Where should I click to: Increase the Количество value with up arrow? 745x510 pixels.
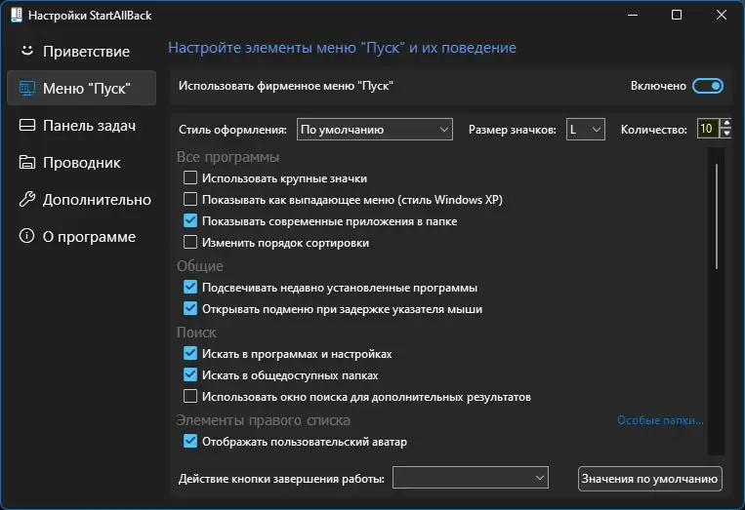[x=726, y=124]
